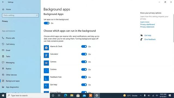Turn off Let apps run in the background
The width and height of the screenshot is (174, 98).
pyautogui.click(x=46, y=23)
